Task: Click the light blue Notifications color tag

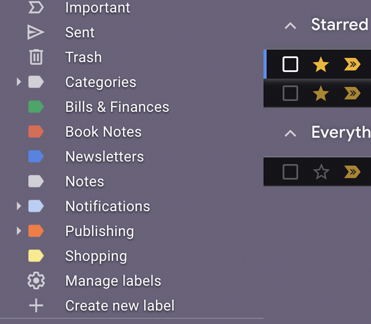Action: tap(36, 206)
